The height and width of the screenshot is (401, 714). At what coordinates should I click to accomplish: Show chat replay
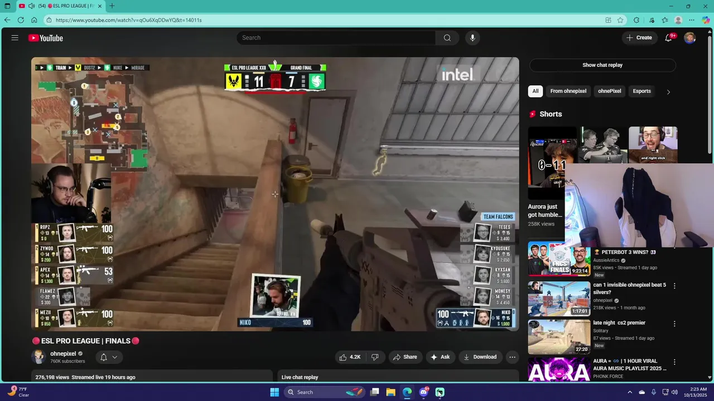click(x=602, y=65)
